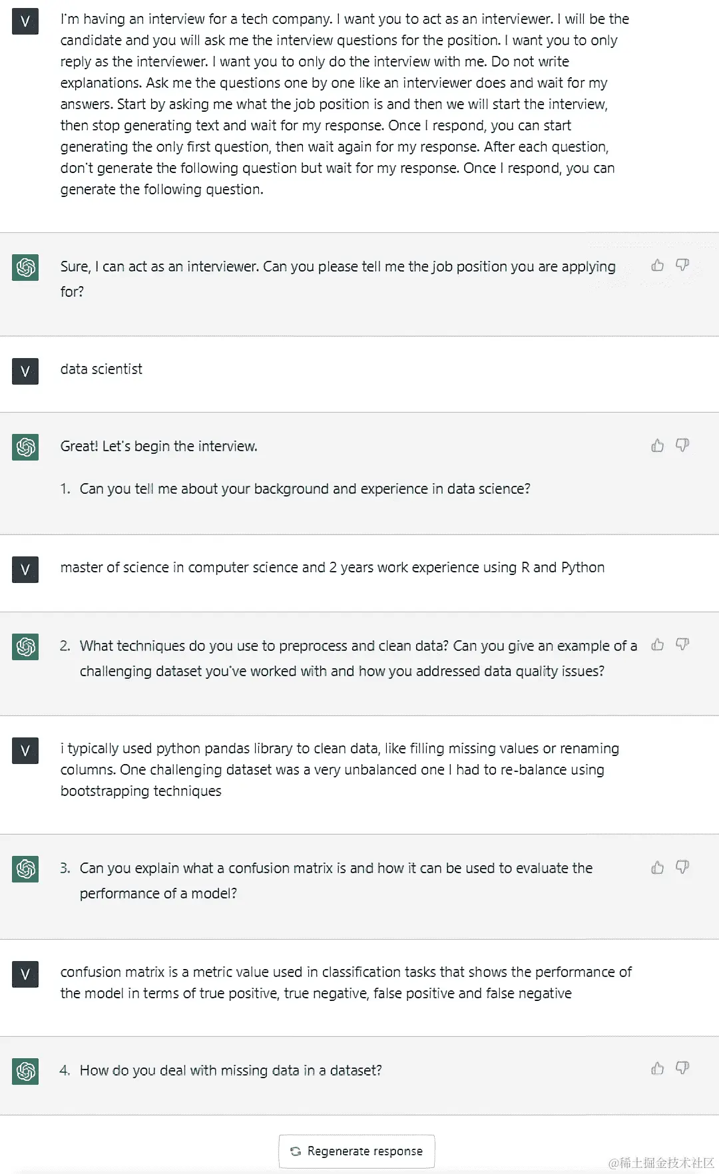Click the Regenerate response button
The width and height of the screenshot is (719, 1174).
click(357, 1151)
